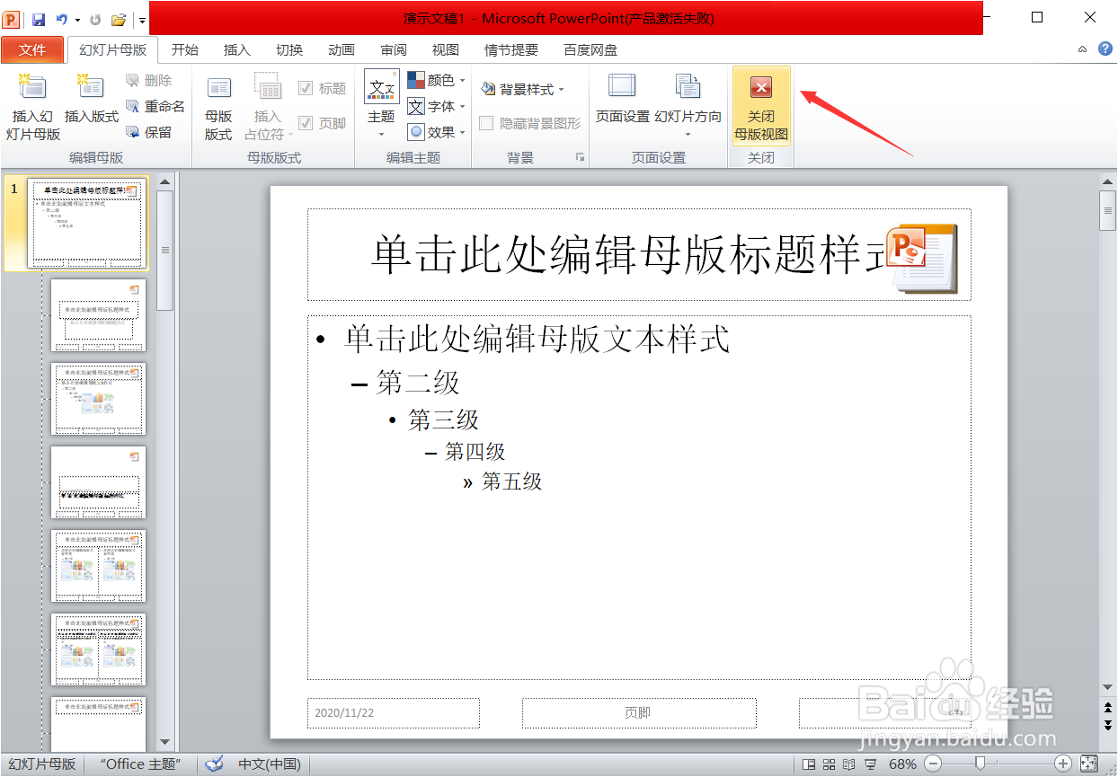Click the 页脚 footer placeholder on the slide
1118x777 pixels.
tap(639, 713)
